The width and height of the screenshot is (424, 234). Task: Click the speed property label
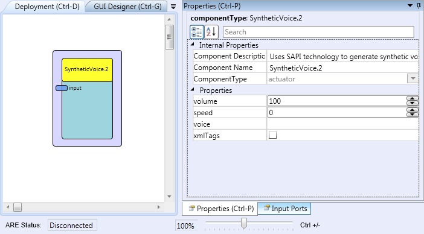pos(203,113)
